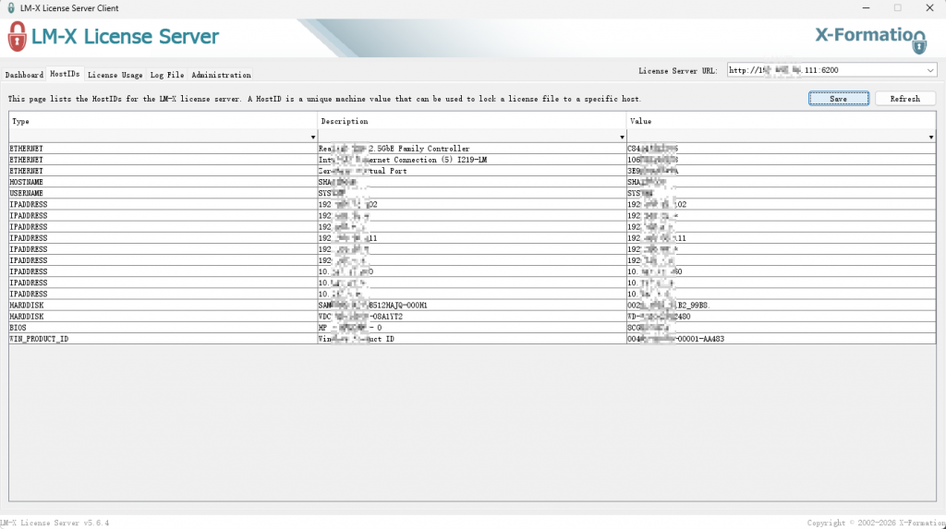This screenshot has height=529, width=946.
Task: Switch to the License Usage tab
Action: click(x=115, y=75)
